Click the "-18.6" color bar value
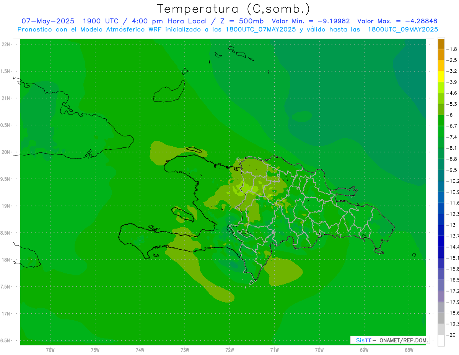459x355 pixels. [453, 313]
